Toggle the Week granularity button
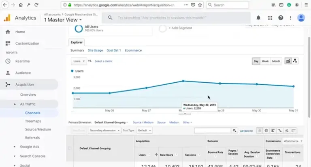 click(x=265, y=61)
